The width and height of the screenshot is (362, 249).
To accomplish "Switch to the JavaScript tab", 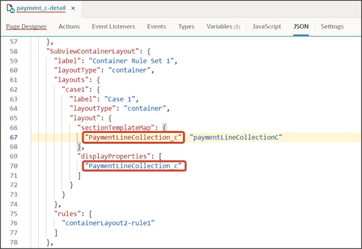I will pyautogui.click(x=266, y=26).
